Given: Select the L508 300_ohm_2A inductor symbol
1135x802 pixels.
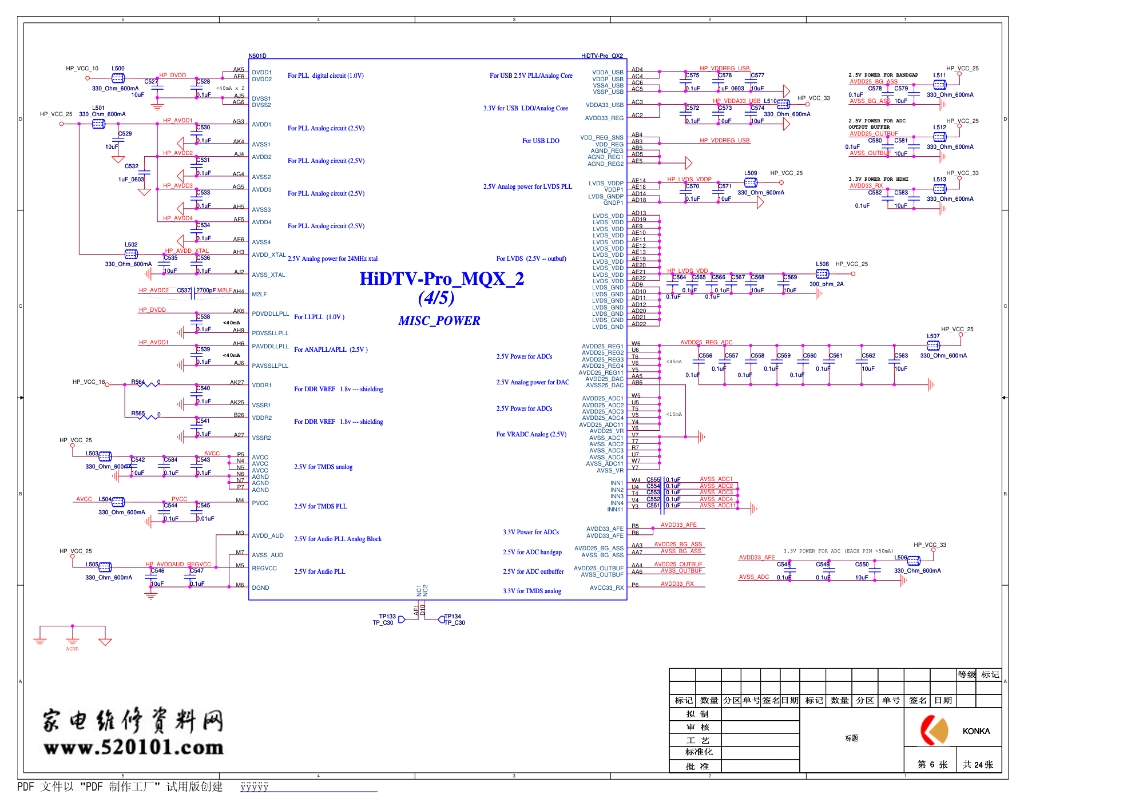Looking at the screenshot, I should [x=823, y=274].
